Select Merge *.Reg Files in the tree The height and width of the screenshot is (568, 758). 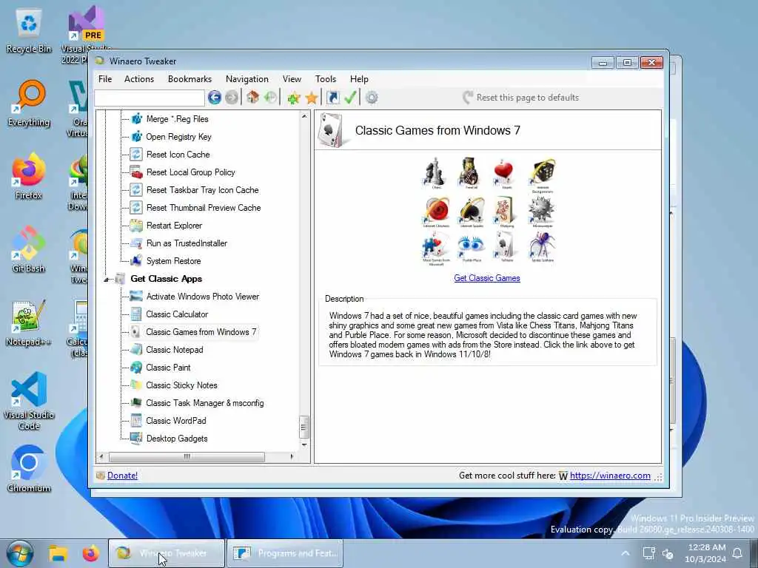tap(177, 119)
